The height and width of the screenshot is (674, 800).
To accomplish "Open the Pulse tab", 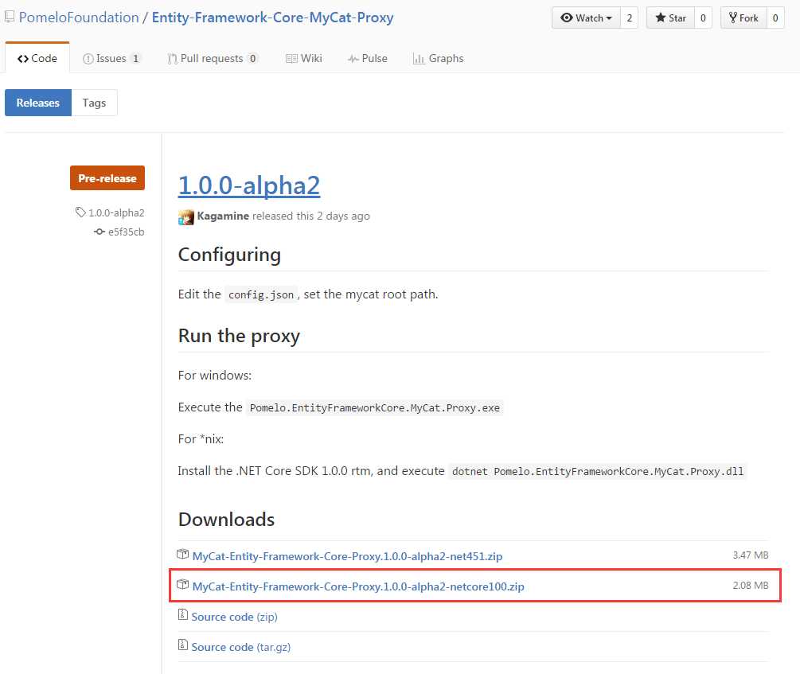I will (x=367, y=58).
